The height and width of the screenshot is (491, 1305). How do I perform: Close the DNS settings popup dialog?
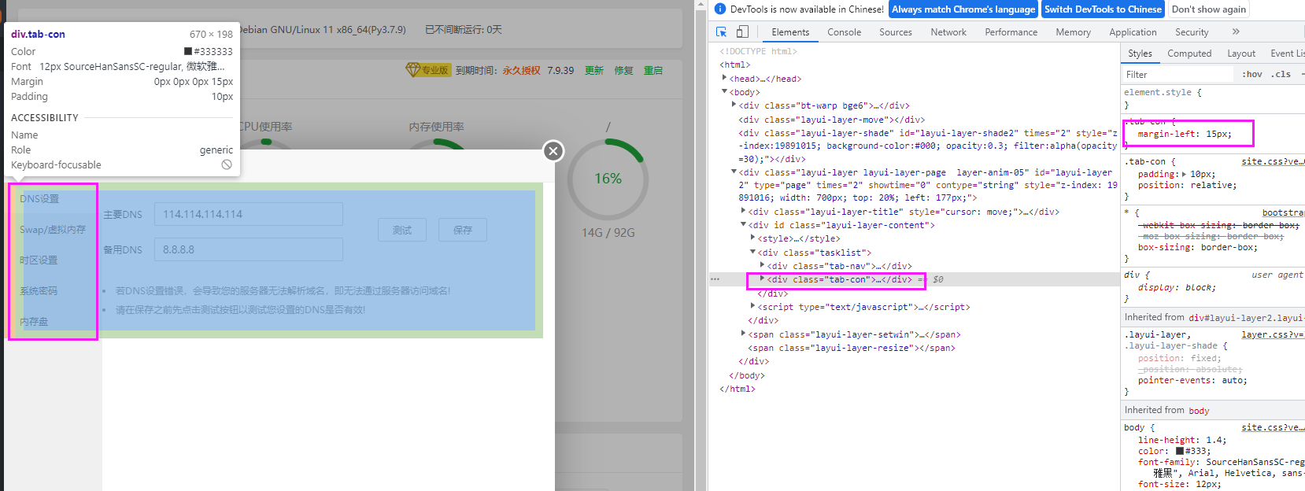(553, 150)
